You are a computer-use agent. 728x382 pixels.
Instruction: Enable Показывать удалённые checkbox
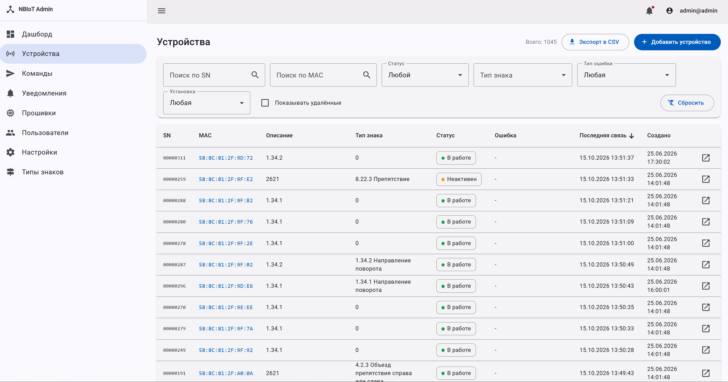[265, 103]
